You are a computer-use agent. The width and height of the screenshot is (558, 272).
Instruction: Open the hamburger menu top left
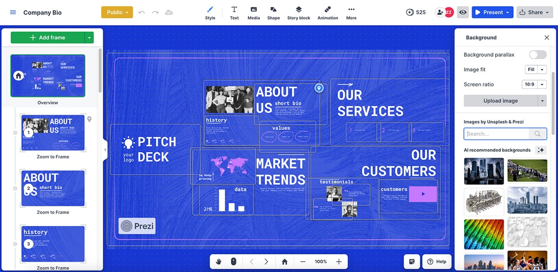point(13,12)
